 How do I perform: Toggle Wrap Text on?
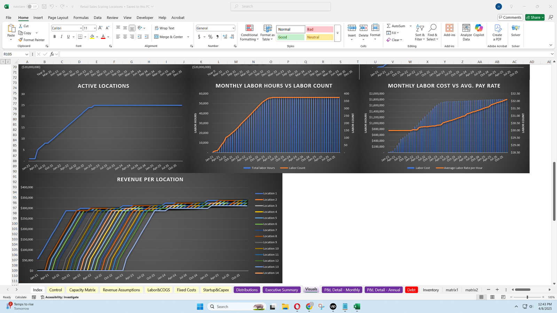[164, 28]
